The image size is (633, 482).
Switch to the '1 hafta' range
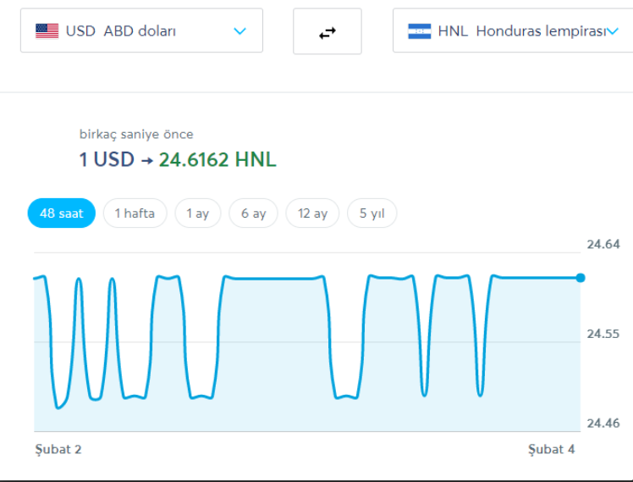tap(135, 213)
